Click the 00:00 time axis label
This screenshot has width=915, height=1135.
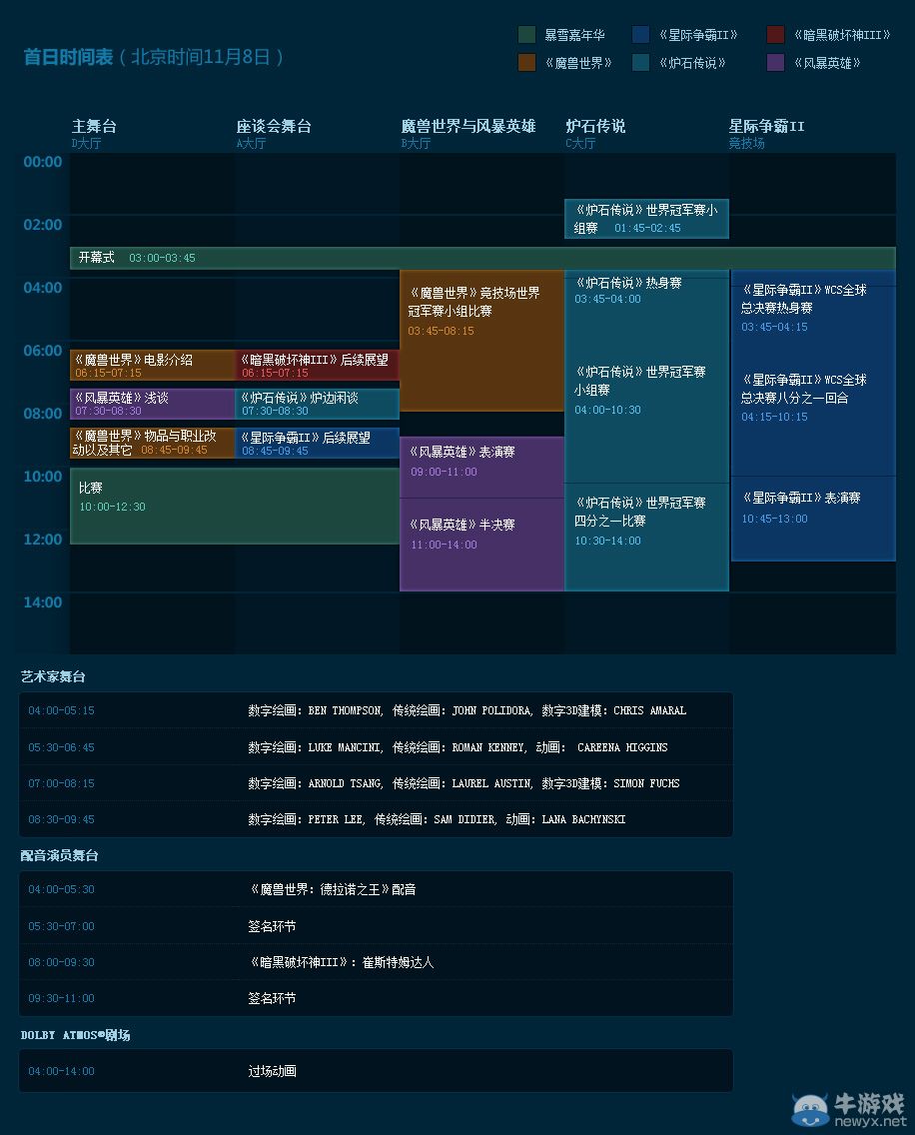43,162
